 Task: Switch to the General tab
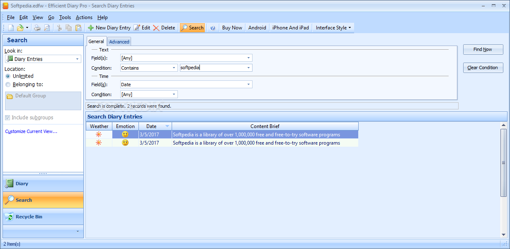click(96, 41)
